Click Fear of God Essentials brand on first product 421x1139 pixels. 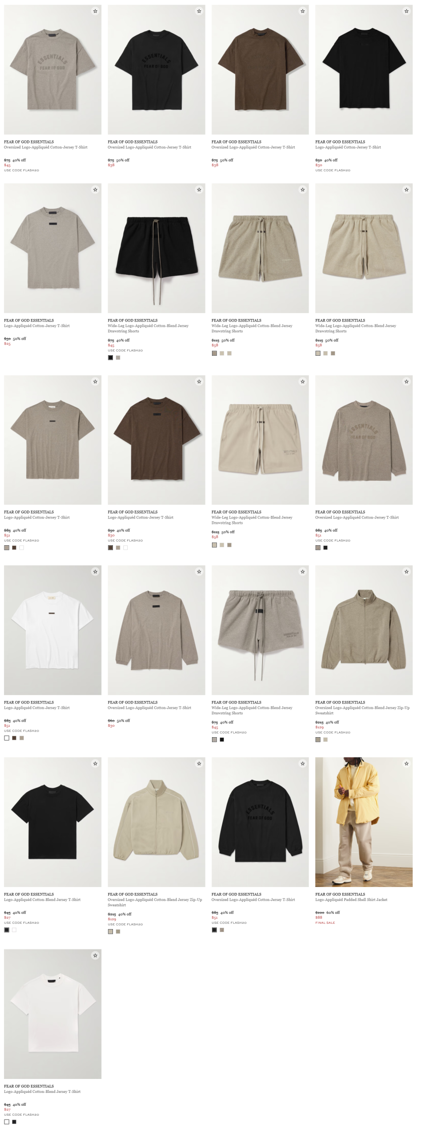[x=29, y=142]
